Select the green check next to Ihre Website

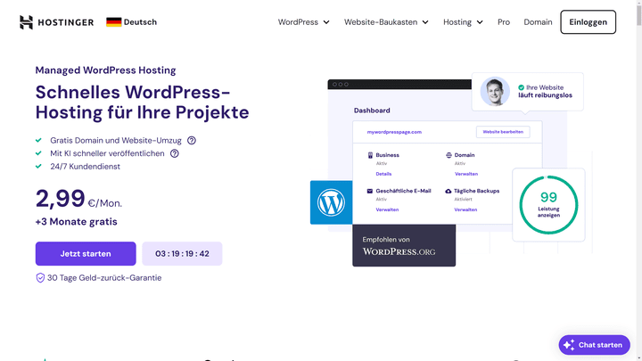coord(522,87)
